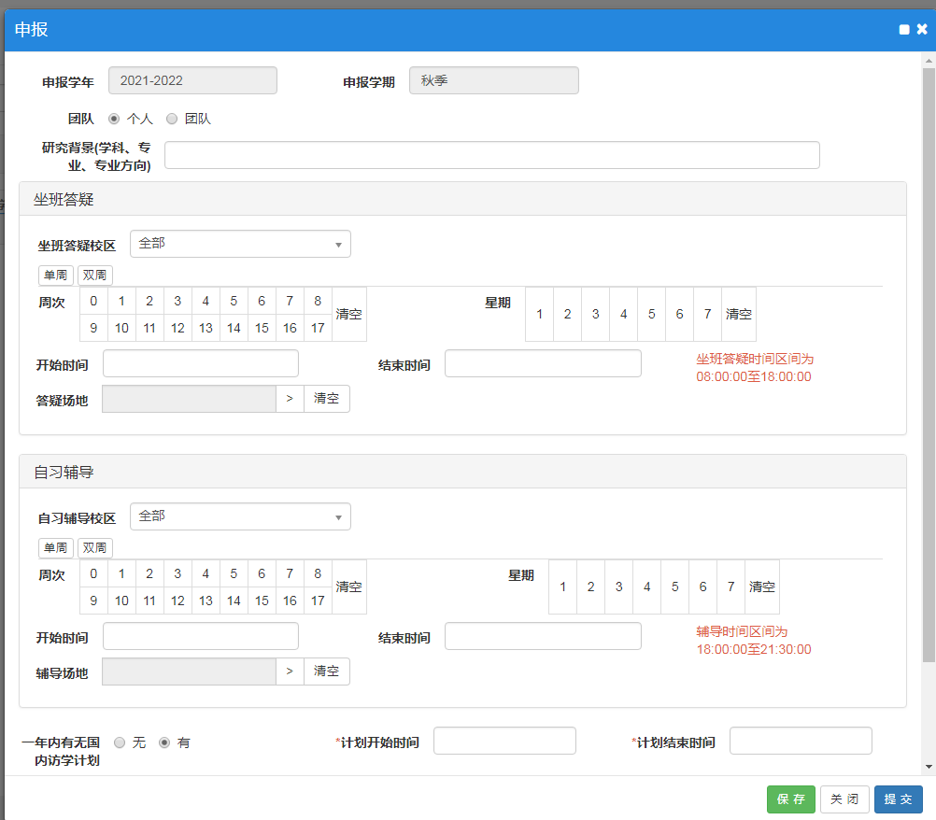Choose 无 for 国内访学计划
The image size is (936, 820).
point(120,742)
